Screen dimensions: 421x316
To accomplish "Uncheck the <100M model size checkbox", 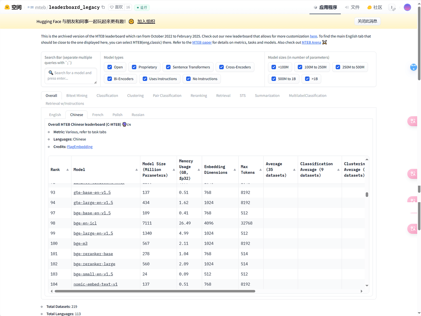I will (x=274, y=67).
